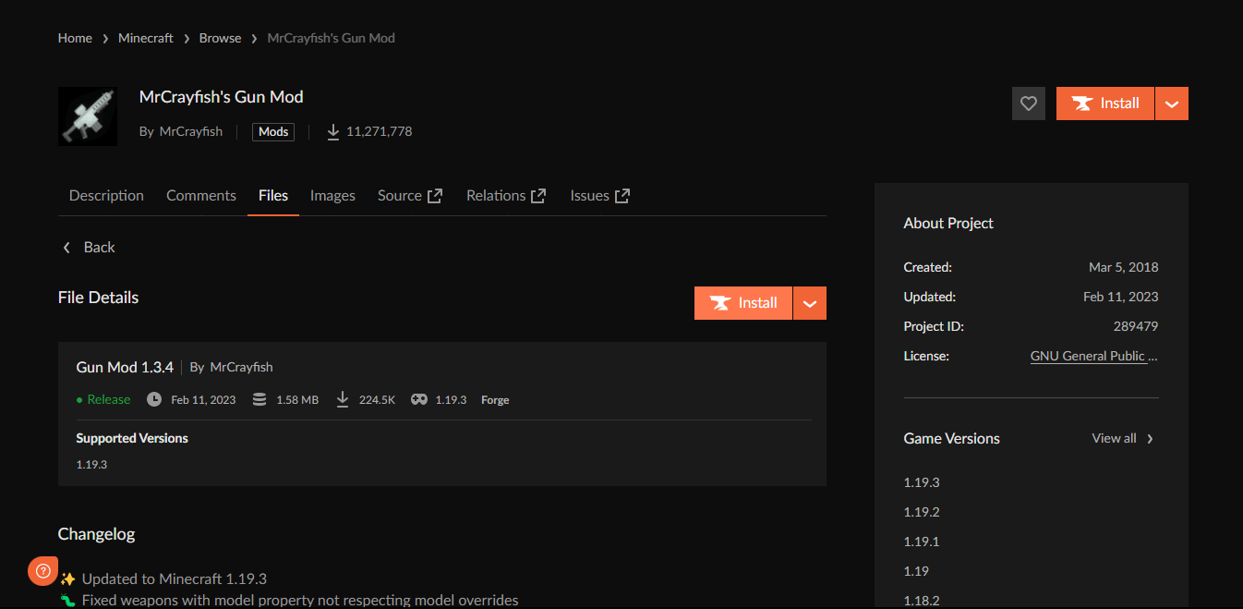Viewport: 1243px width, 609px height.
Task: Open Minecraft in the breadcrumb
Action: 146,38
